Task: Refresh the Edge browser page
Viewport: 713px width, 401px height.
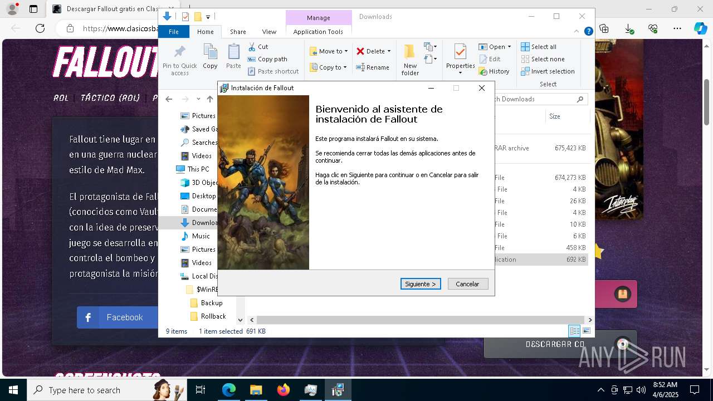Action: [x=40, y=28]
